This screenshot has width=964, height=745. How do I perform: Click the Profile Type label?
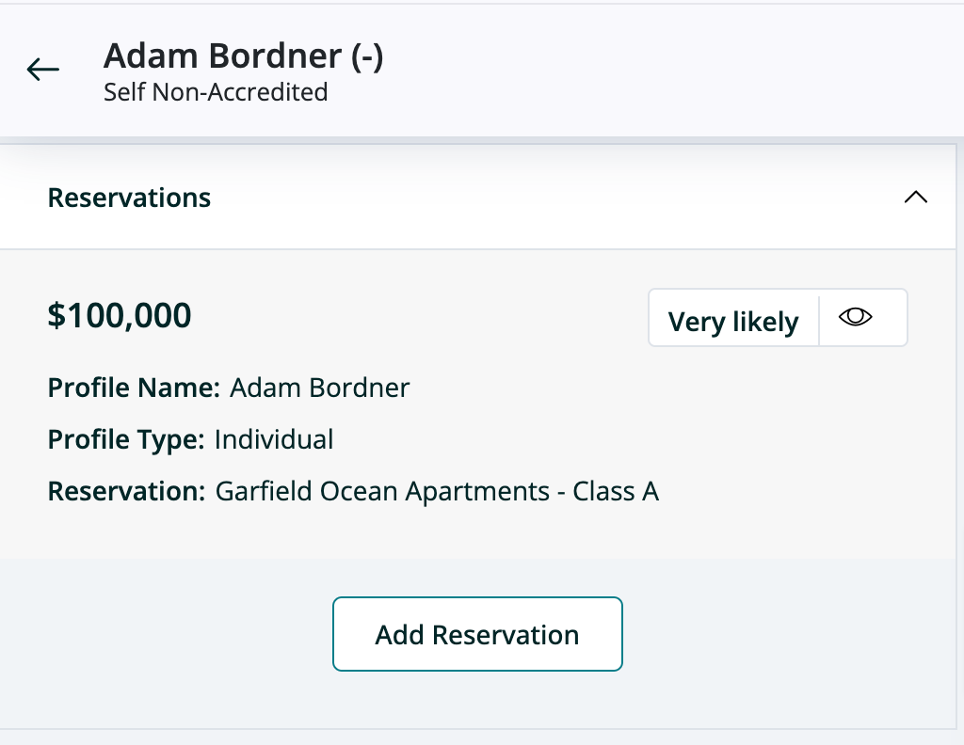pos(126,439)
